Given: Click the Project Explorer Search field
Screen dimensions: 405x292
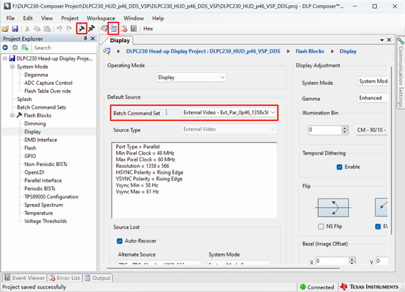Looking at the screenshot, I should (63, 48).
